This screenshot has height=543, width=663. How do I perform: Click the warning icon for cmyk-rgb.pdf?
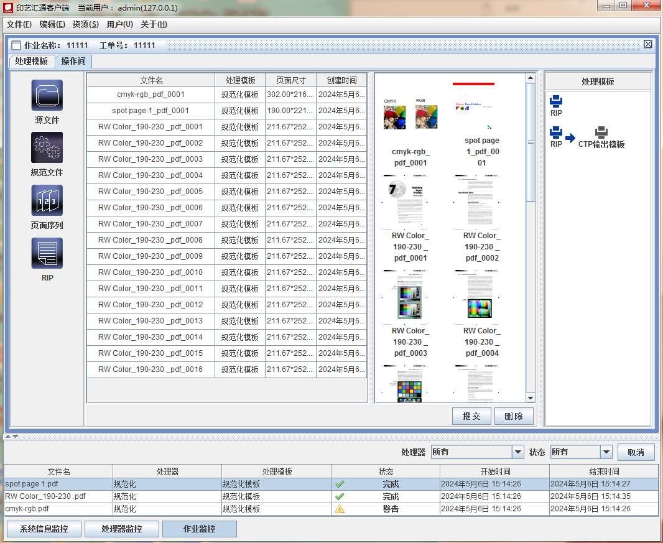point(340,509)
